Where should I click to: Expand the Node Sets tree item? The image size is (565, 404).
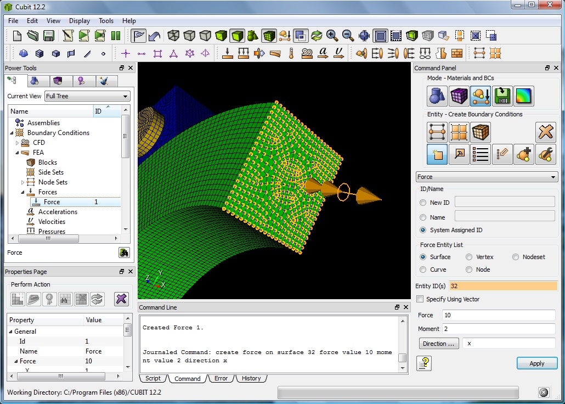click(23, 182)
